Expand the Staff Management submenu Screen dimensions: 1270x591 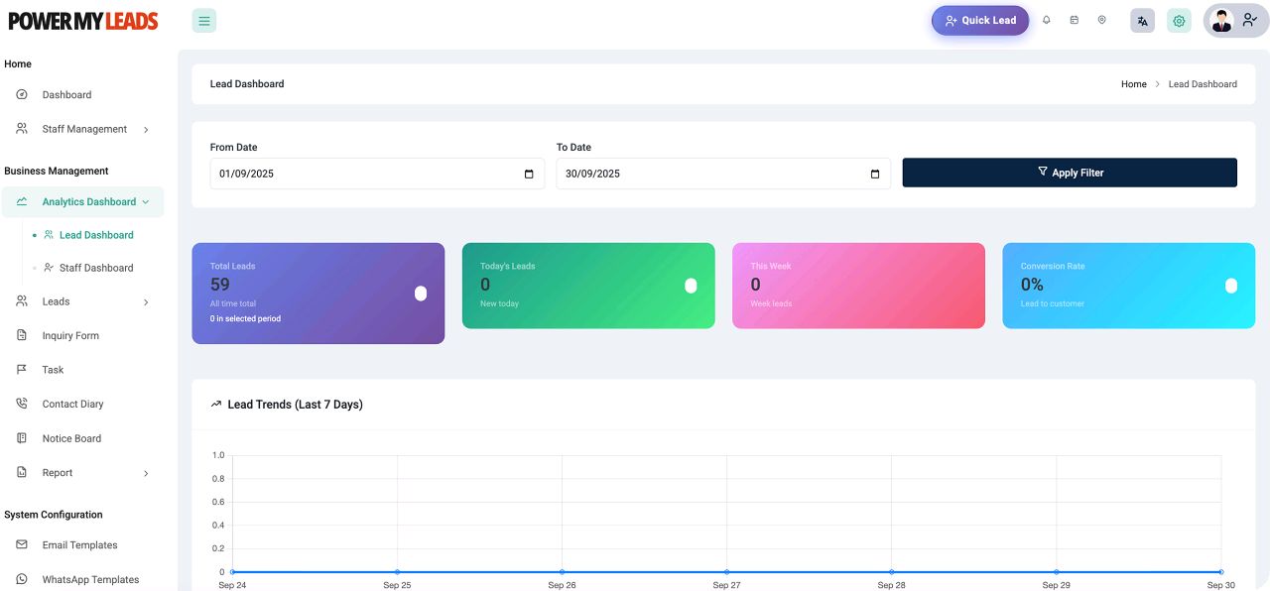point(146,130)
